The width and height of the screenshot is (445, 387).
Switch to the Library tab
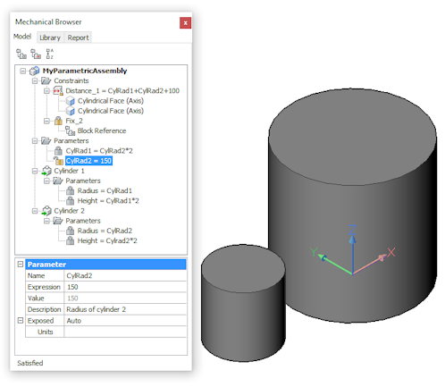[50, 38]
